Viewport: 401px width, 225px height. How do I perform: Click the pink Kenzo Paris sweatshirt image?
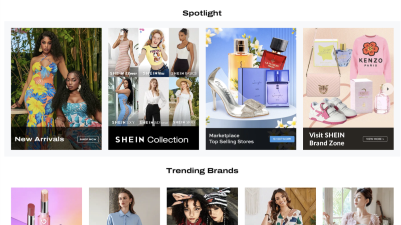coord(370,58)
